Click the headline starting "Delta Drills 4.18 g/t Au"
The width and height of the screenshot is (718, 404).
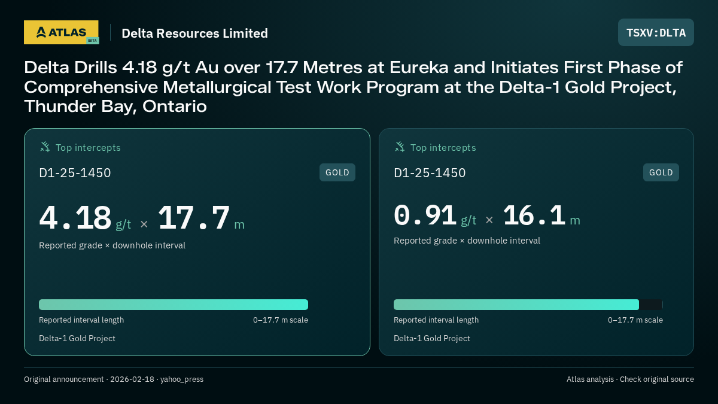(x=354, y=87)
